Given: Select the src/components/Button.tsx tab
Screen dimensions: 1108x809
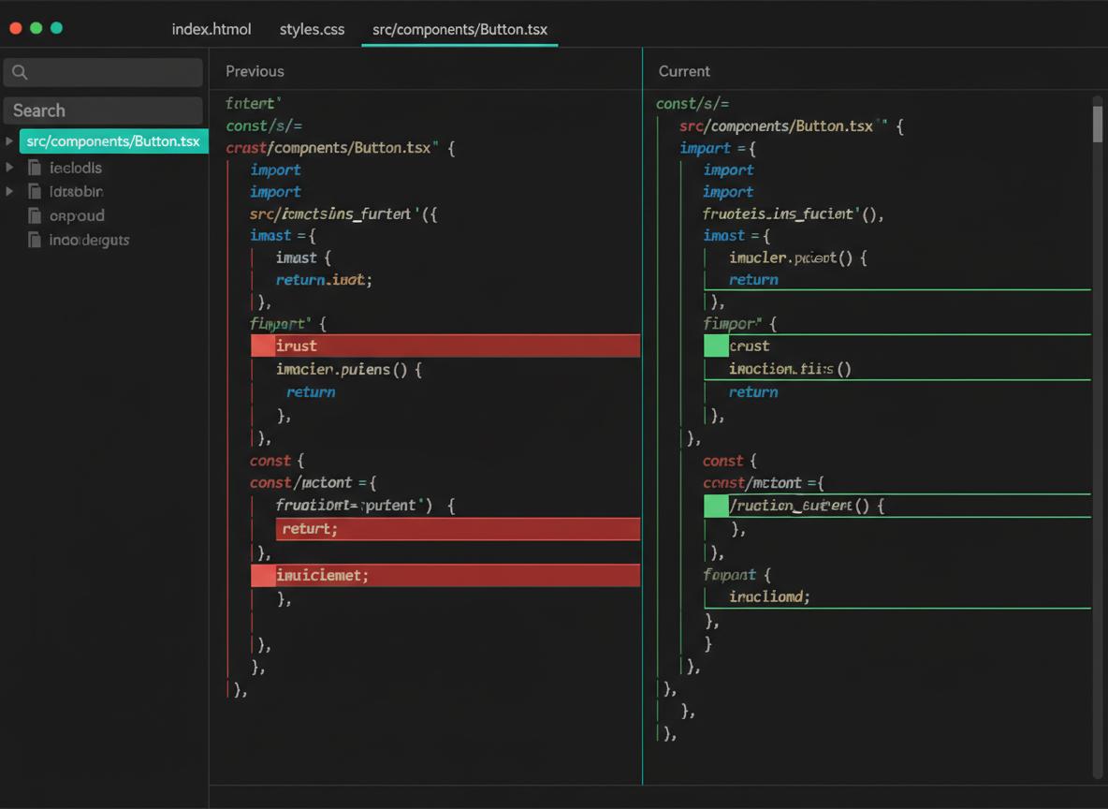Looking at the screenshot, I should pos(459,29).
